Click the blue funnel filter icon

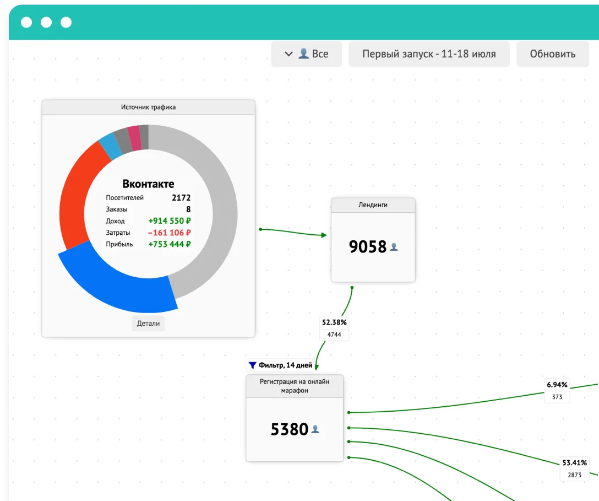coord(252,365)
